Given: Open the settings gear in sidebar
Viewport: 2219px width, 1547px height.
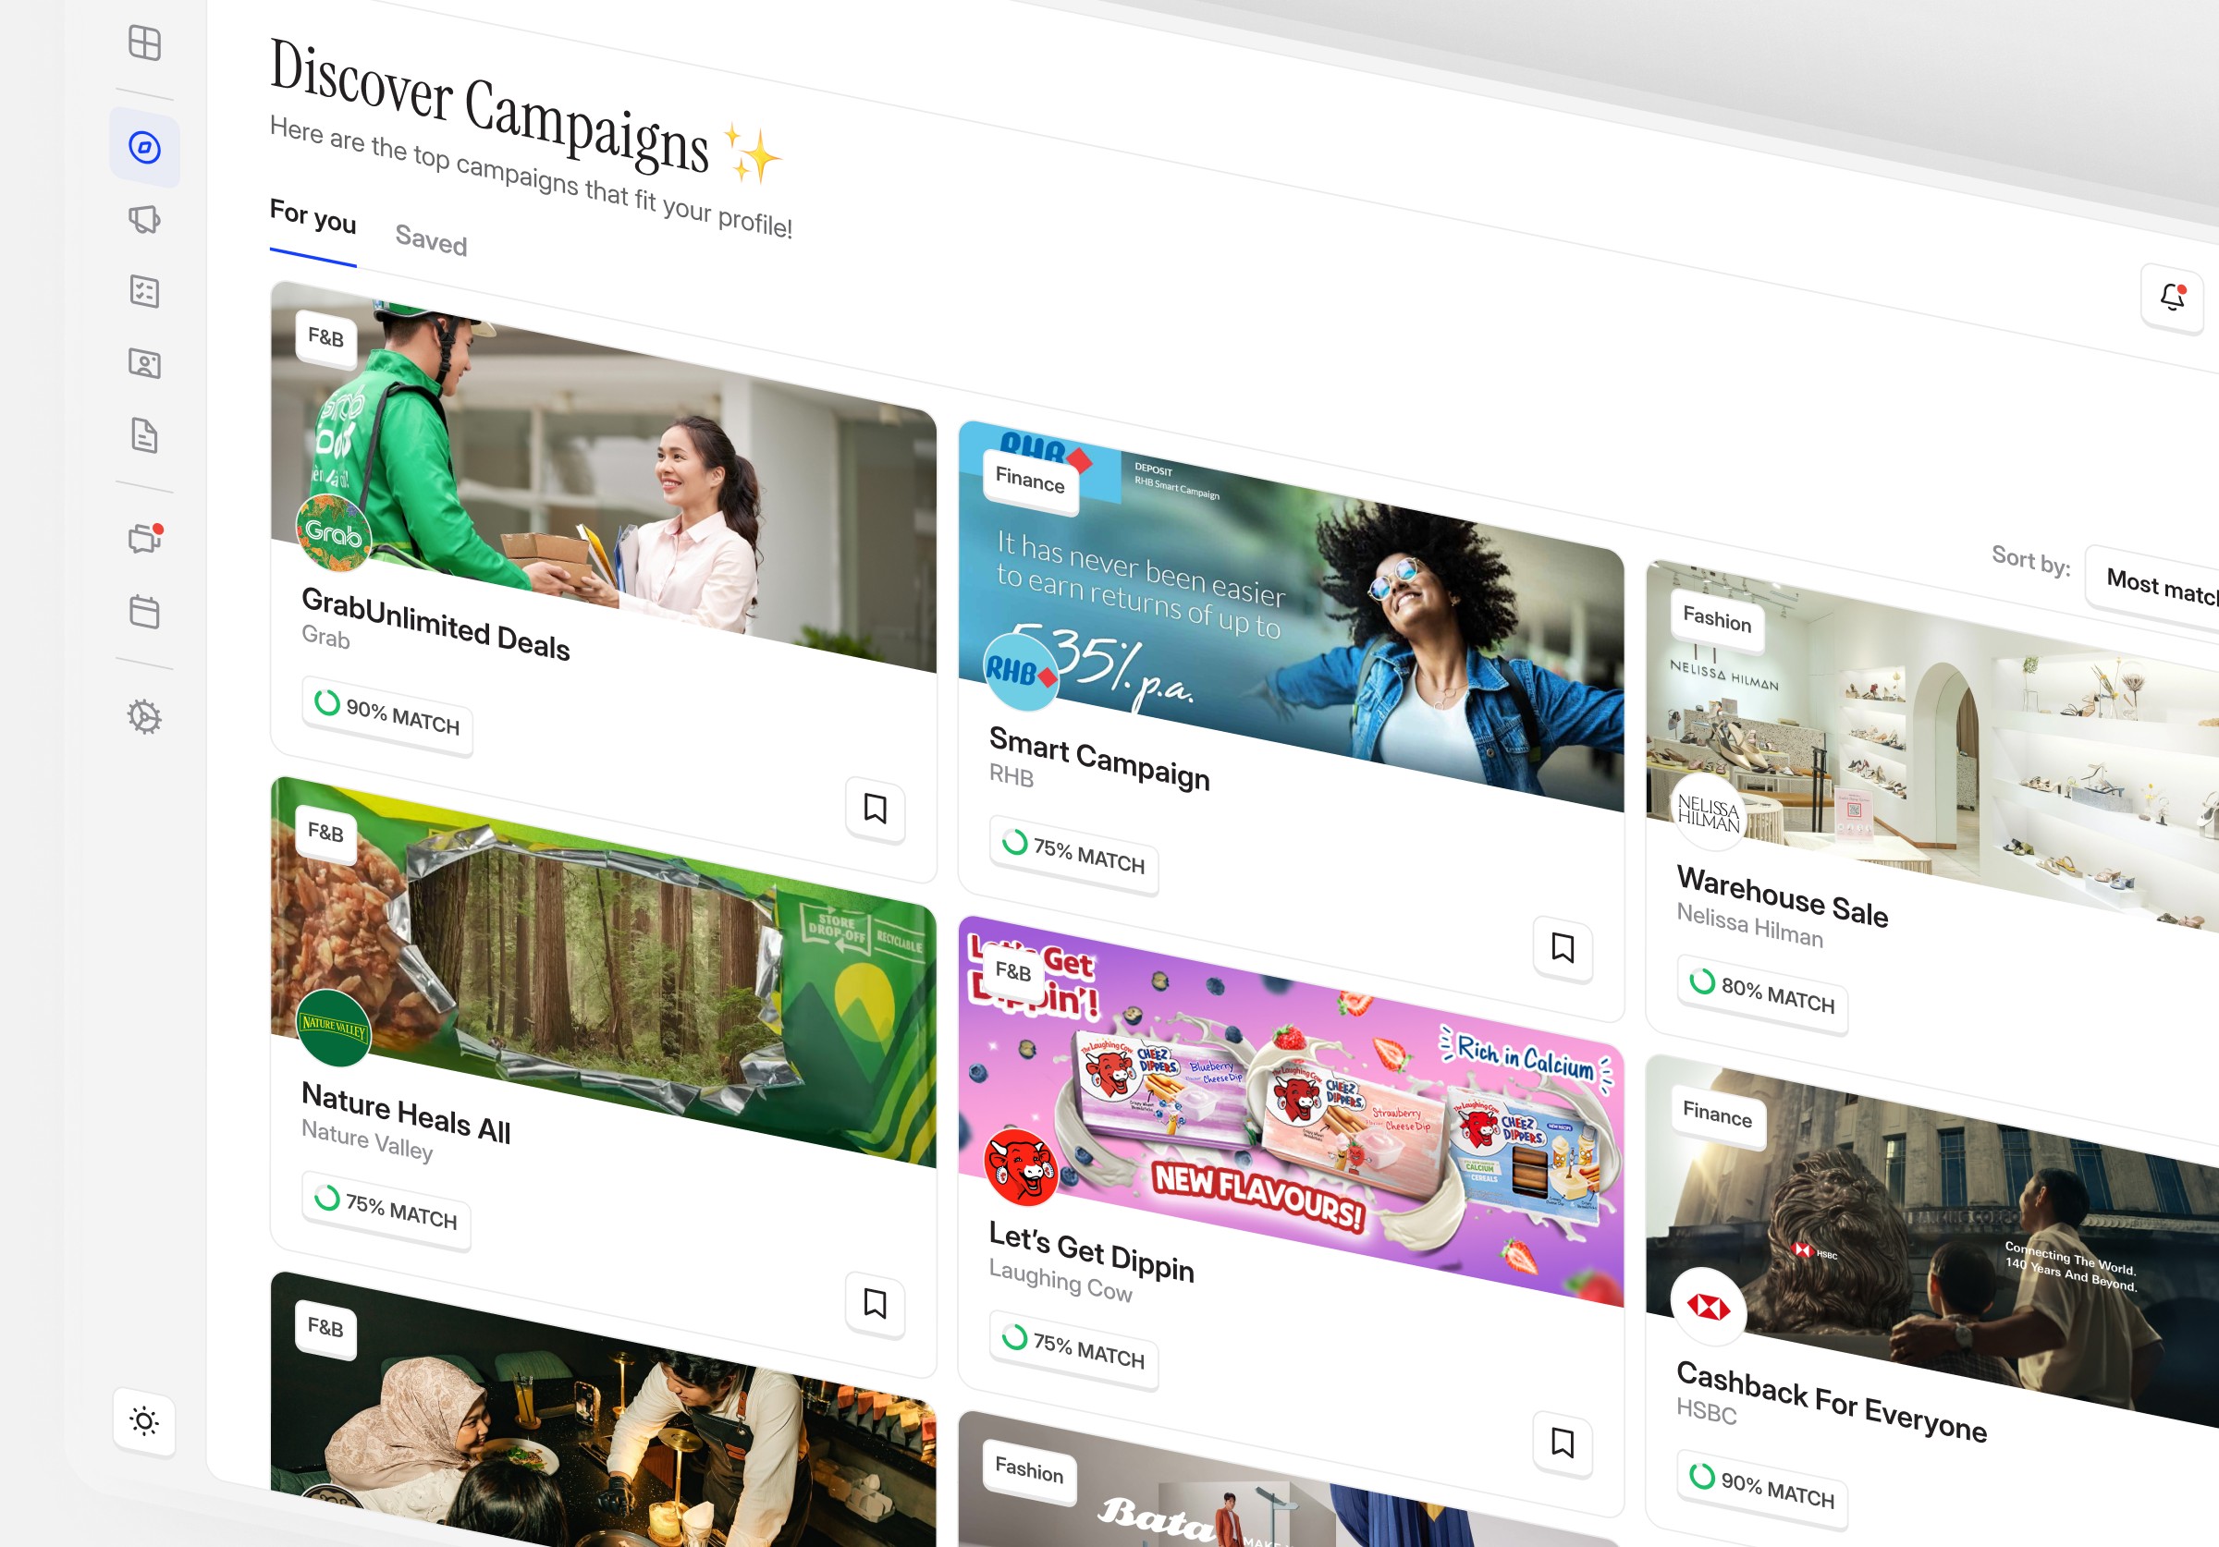Looking at the screenshot, I should tap(144, 717).
